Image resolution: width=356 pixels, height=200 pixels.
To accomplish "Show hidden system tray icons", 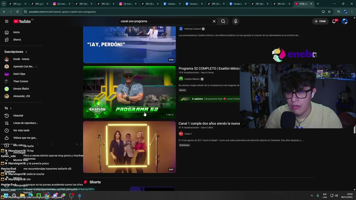I will (x=311, y=196).
